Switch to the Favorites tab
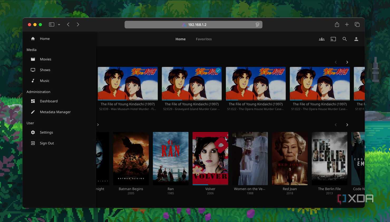390x222 pixels. click(204, 39)
